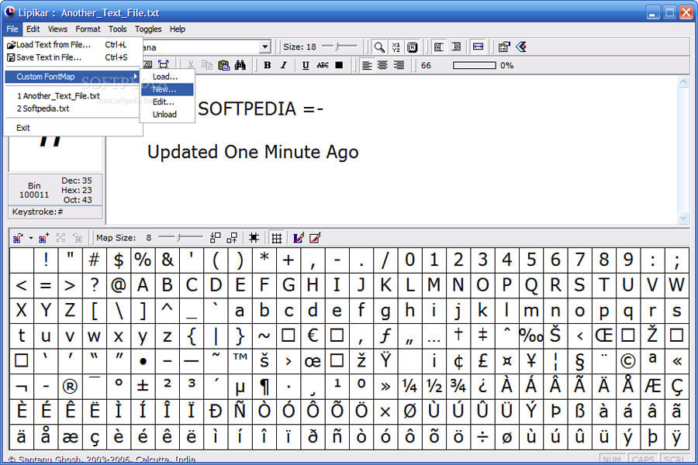698x465 pixels.
Task: Toggle the character map grid lines
Action: coord(276,238)
